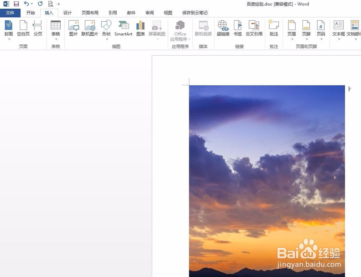Open the 形状 shapes gallery

(x=106, y=28)
